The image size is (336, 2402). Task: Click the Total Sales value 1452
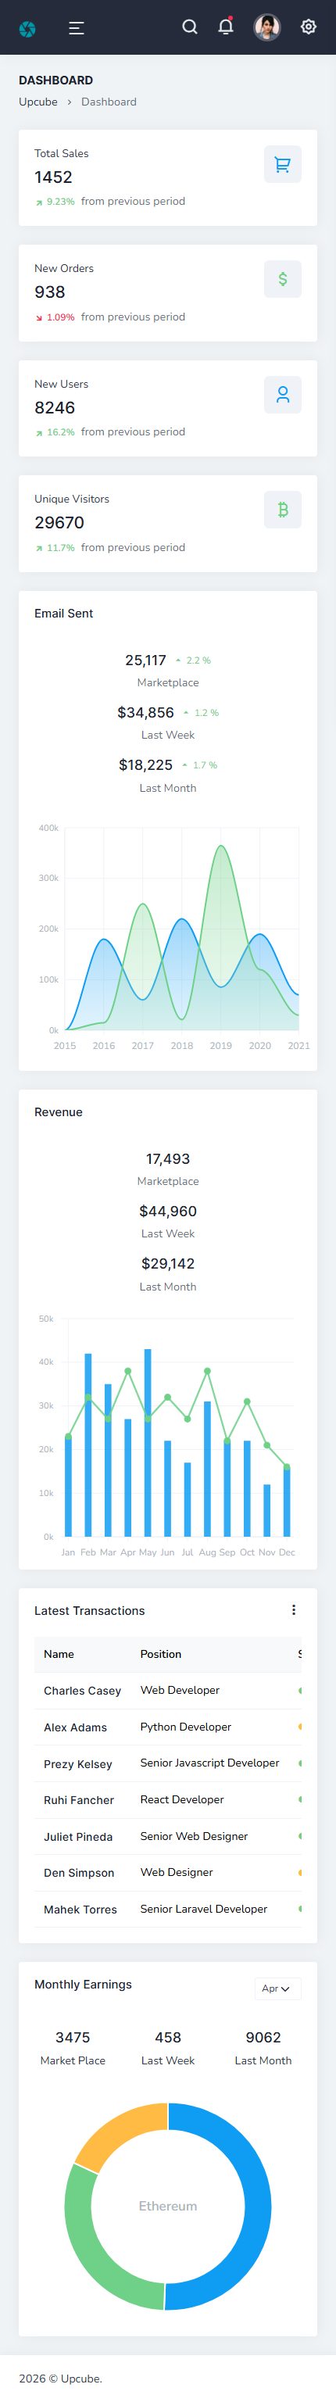coord(53,177)
